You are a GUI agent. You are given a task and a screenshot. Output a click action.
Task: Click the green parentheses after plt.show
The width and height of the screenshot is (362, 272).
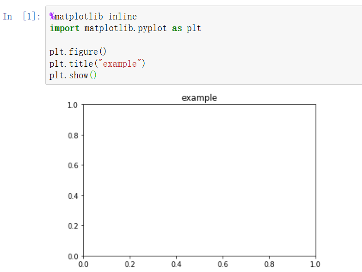93,75
